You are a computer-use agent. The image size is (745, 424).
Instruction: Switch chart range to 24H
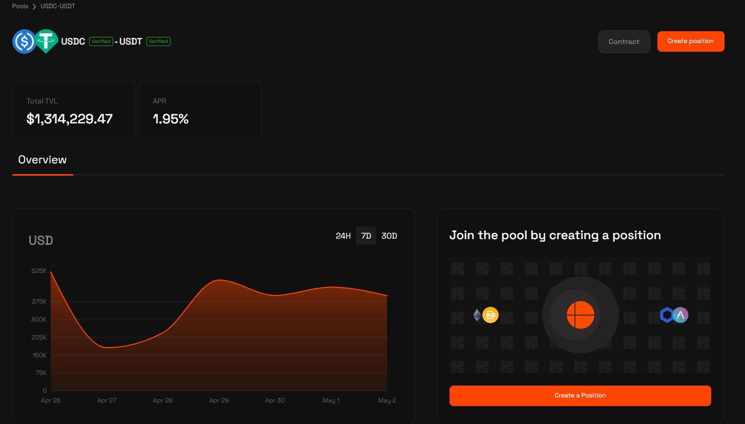[x=343, y=236]
